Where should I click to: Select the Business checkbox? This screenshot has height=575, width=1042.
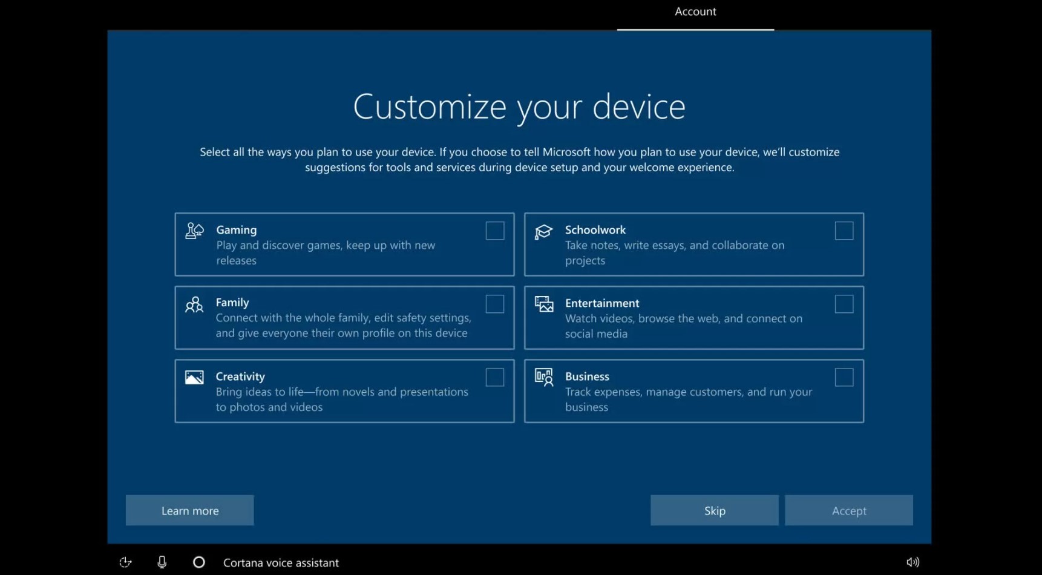click(844, 377)
